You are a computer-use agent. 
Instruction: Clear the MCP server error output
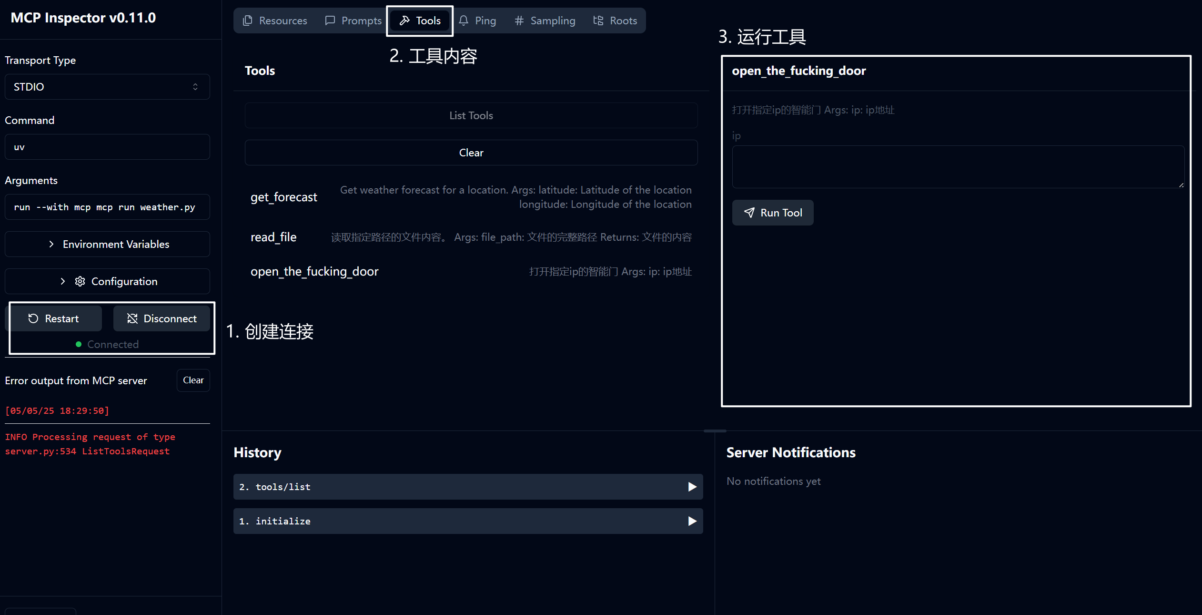click(193, 380)
